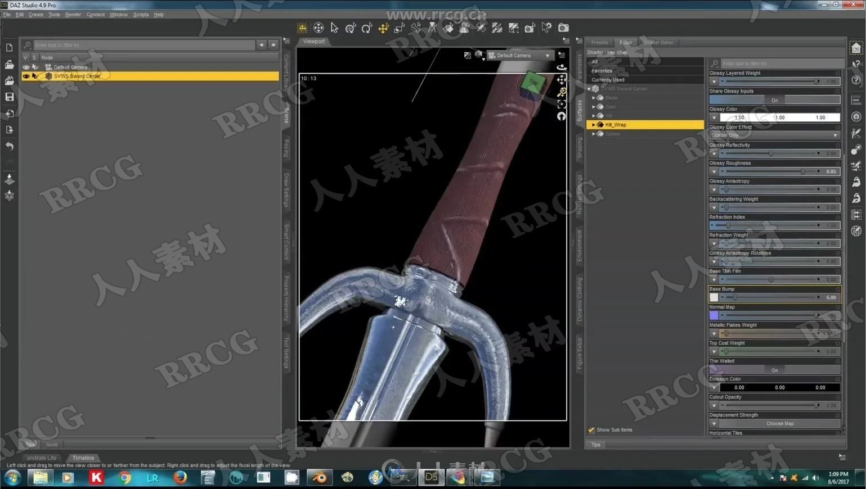Open the Timeline tab at the bottom
The width and height of the screenshot is (866, 489).
83,458
